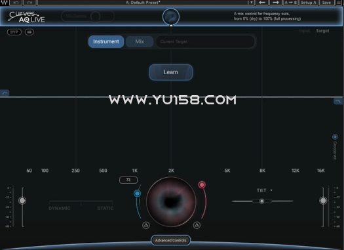Click the 2K frequency label
This screenshot has width=344, height=250.
[x=171, y=171]
